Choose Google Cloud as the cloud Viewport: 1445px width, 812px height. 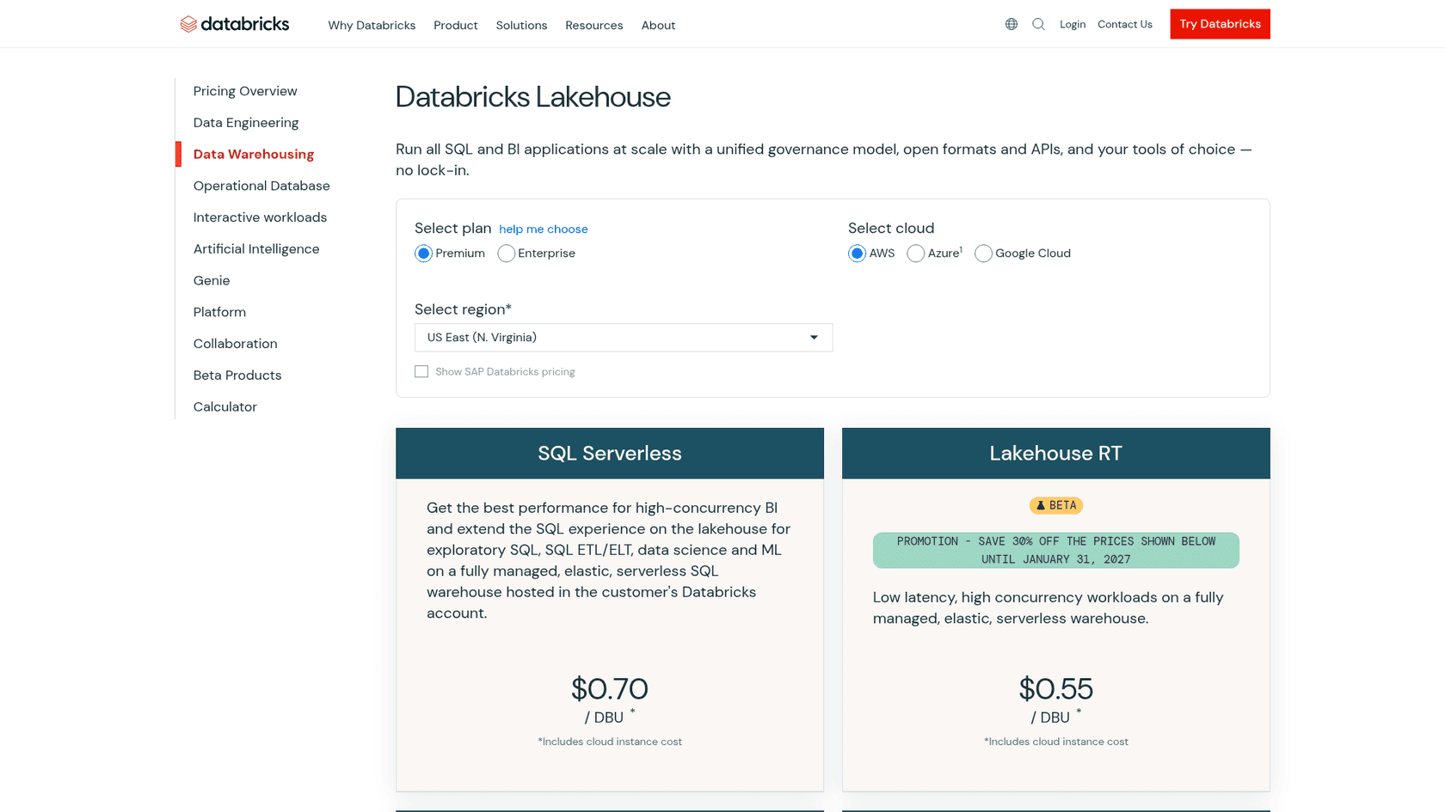pos(983,253)
